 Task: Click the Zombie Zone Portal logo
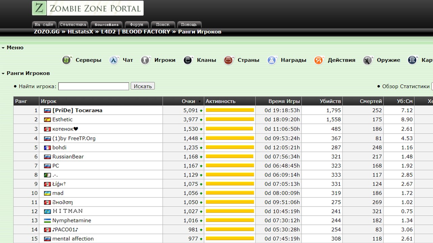coord(88,8)
